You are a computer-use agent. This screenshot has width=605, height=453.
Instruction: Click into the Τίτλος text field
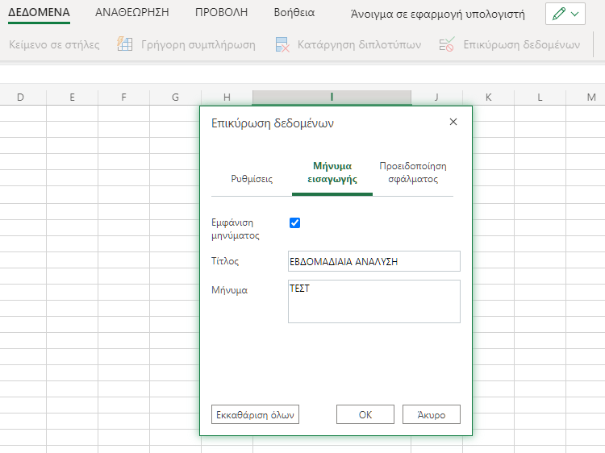coord(373,261)
